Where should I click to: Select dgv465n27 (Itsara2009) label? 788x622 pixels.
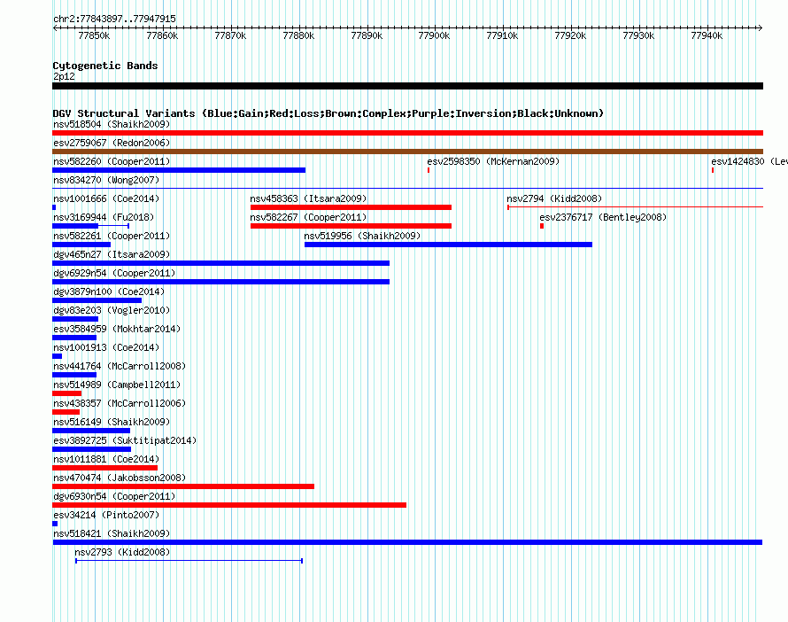(x=112, y=254)
